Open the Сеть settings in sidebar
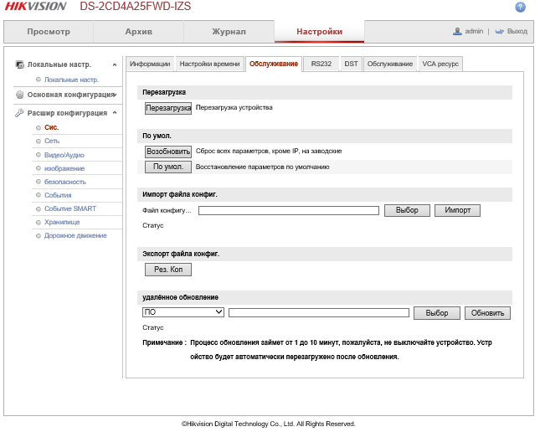 coord(52,141)
